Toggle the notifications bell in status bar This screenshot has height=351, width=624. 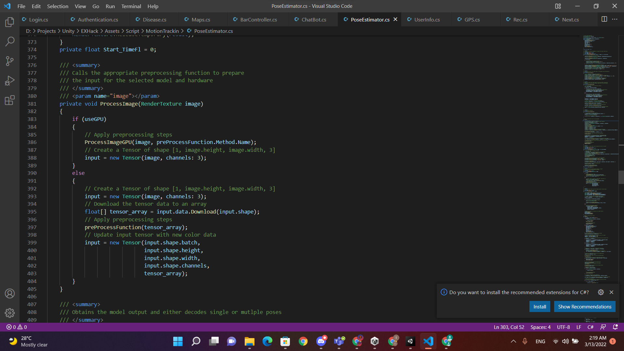click(615, 327)
